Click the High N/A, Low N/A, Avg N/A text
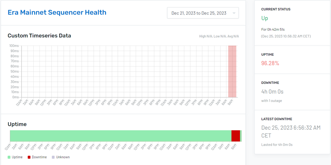The image size is (331, 165). click(219, 36)
